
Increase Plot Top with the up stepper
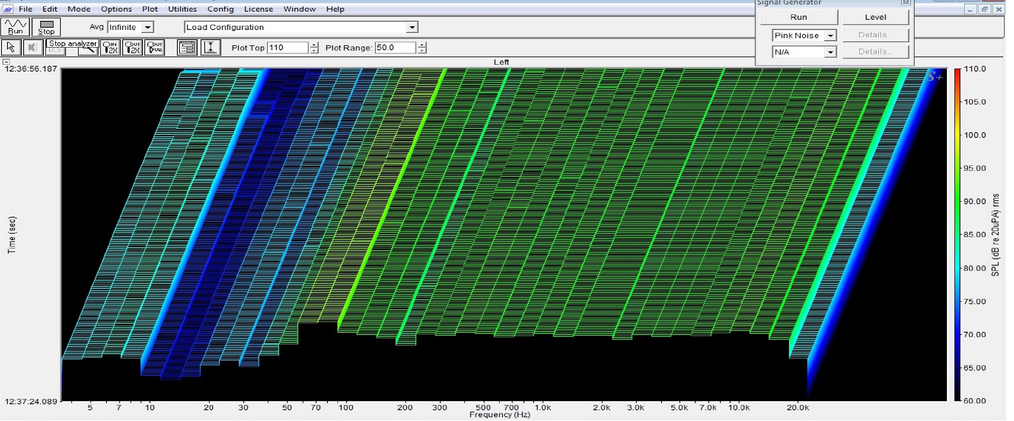tap(314, 45)
